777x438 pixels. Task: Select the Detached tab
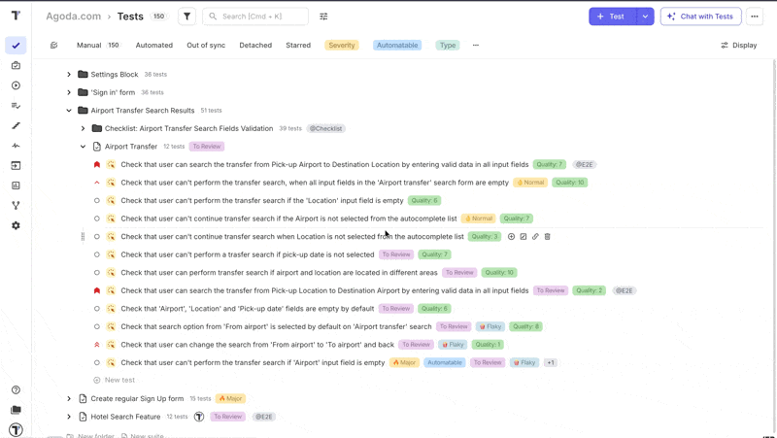(x=255, y=45)
